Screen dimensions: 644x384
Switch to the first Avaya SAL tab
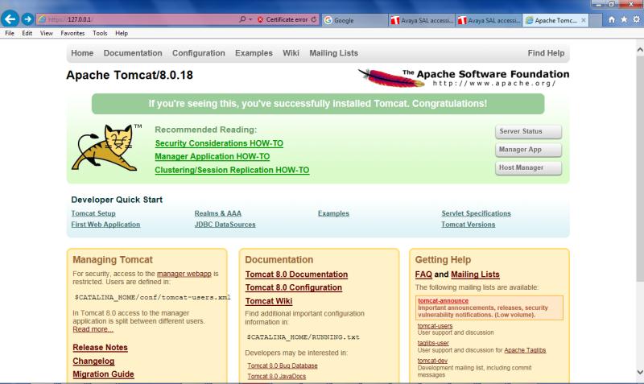click(422, 20)
